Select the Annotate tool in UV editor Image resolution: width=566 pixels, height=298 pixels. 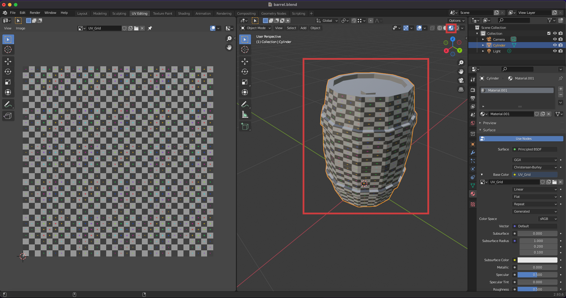pos(8,104)
